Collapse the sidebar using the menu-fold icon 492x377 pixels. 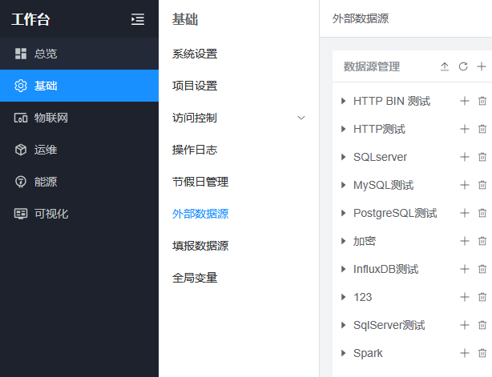coord(138,19)
